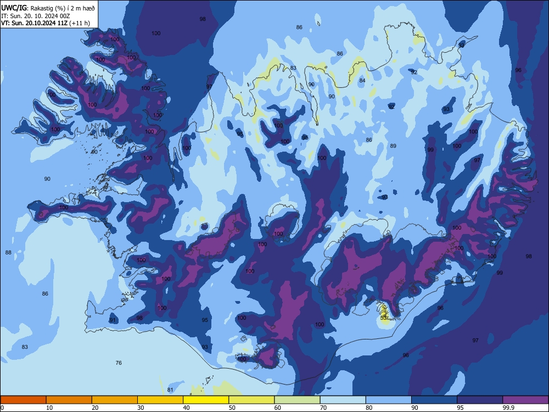The image size is (549, 412).
Task: Pick the light green 60–70 legend swatch
Action: point(297,400)
